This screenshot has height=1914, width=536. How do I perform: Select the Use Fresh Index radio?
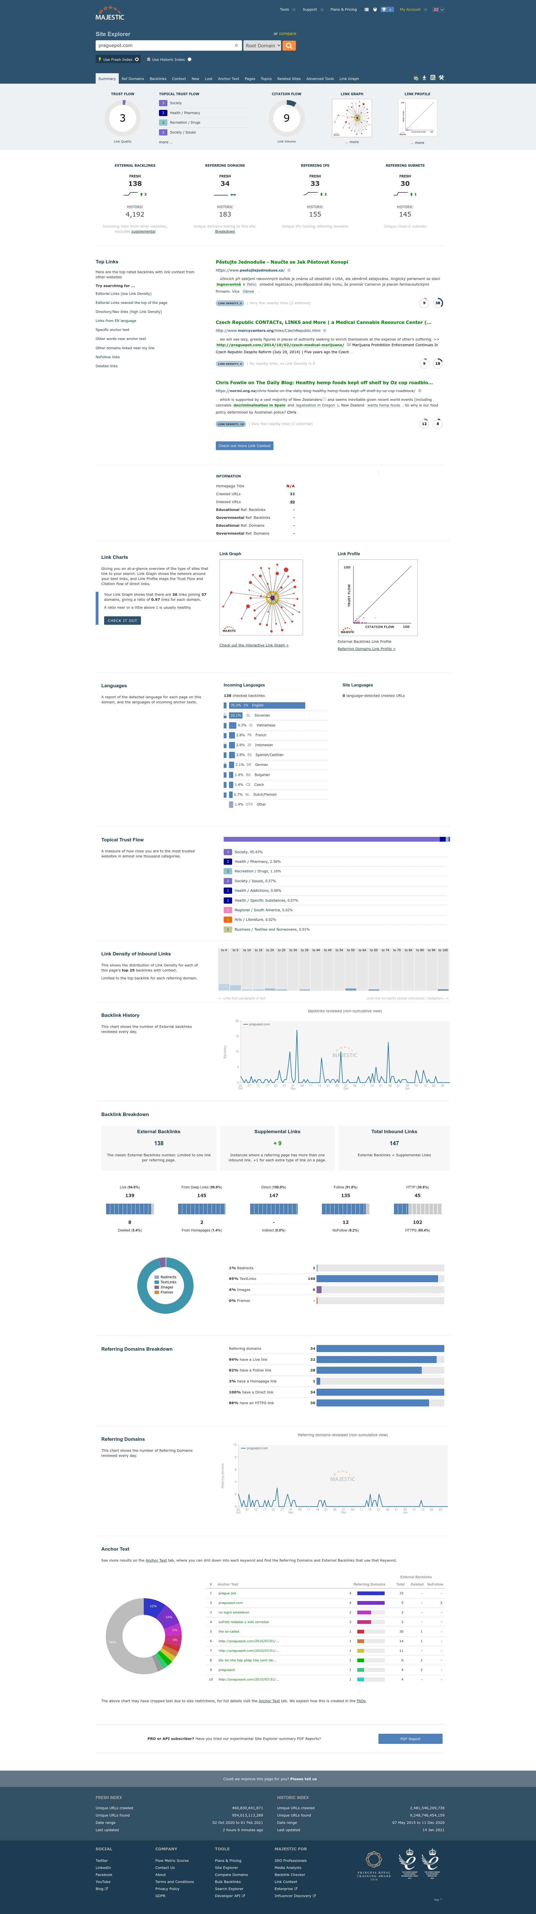pyautogui.click(x=136, y=59)
